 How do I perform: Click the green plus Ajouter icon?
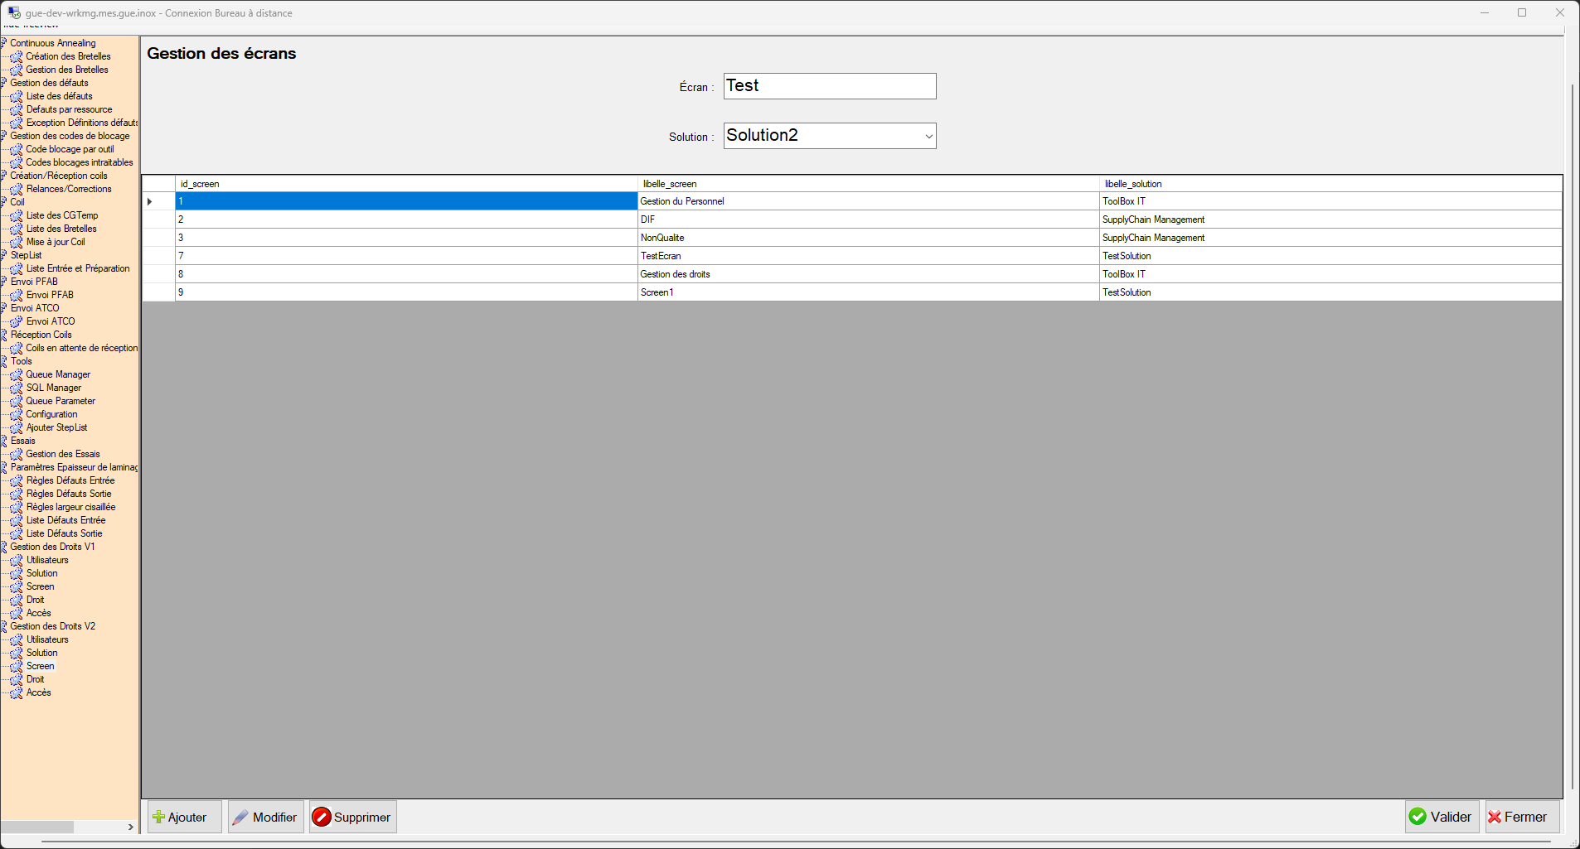(158, 817)
